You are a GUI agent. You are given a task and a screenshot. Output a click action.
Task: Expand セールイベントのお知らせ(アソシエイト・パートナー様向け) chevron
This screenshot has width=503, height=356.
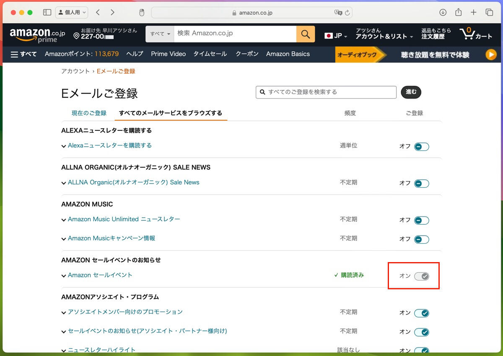click(64, 332)
